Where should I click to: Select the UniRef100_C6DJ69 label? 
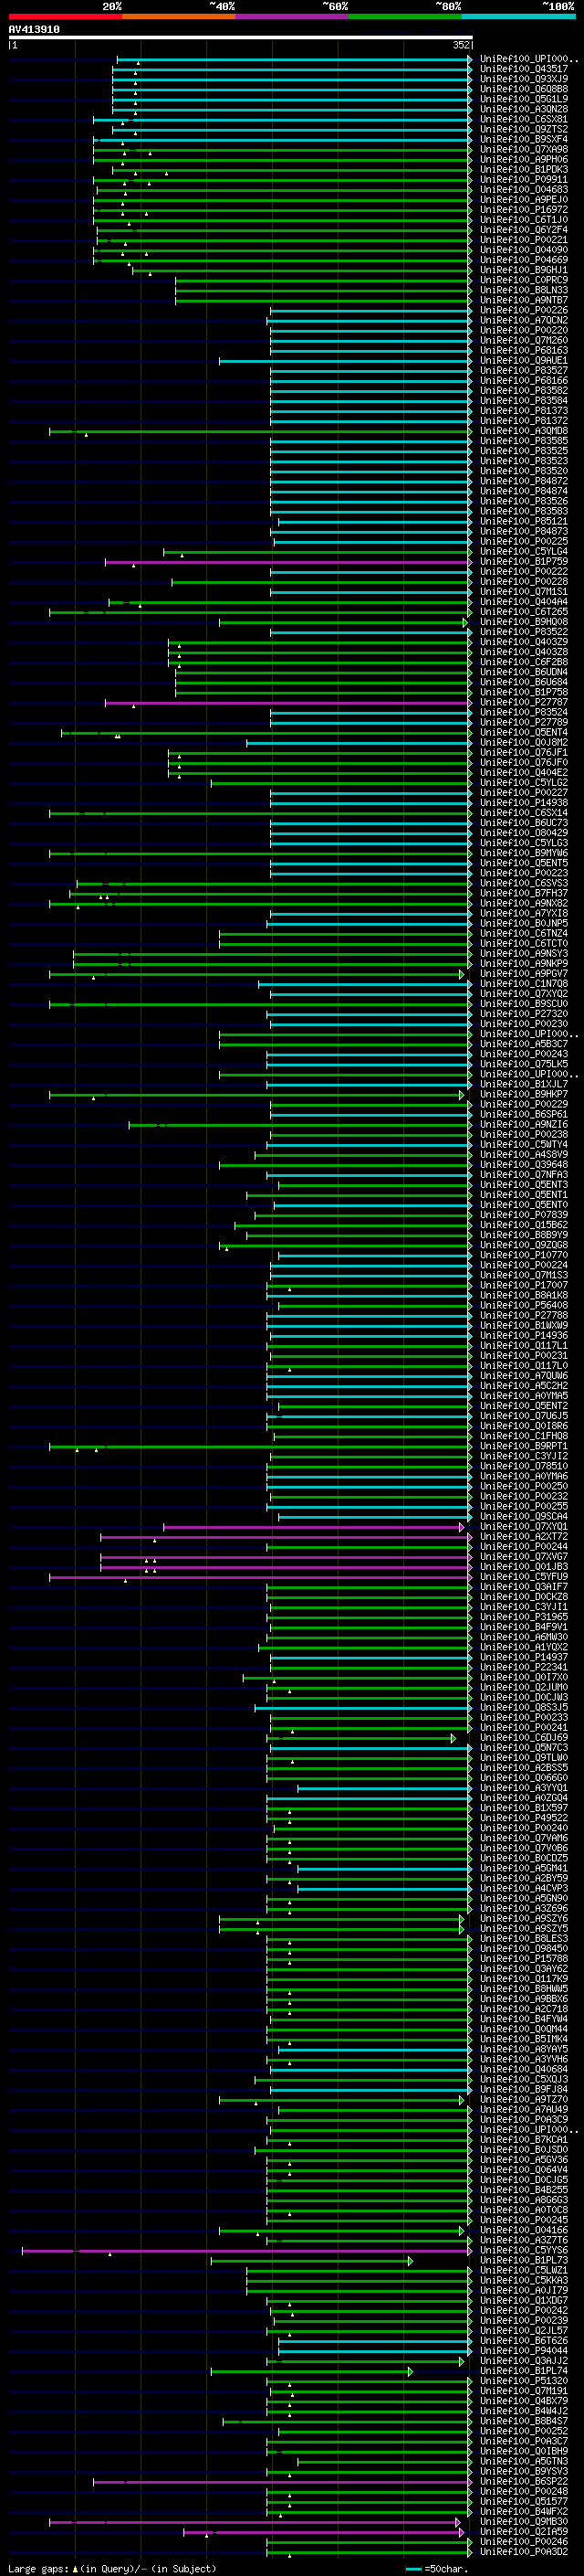click(523, 1738)
